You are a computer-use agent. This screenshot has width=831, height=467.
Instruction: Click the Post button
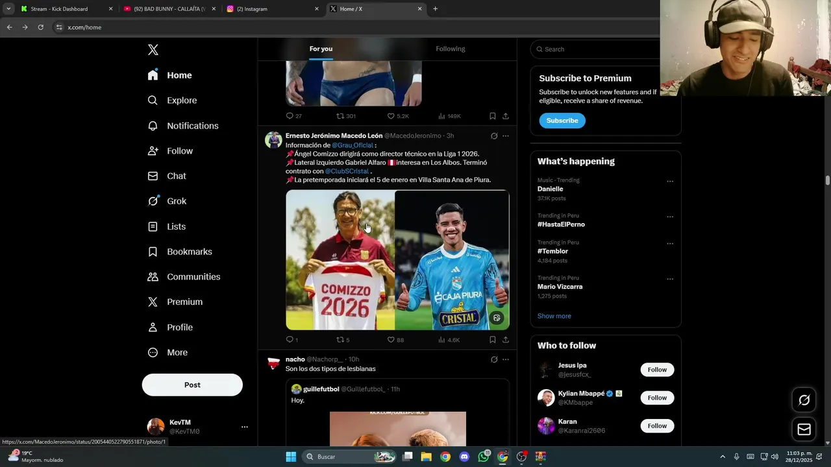[192, 385]
